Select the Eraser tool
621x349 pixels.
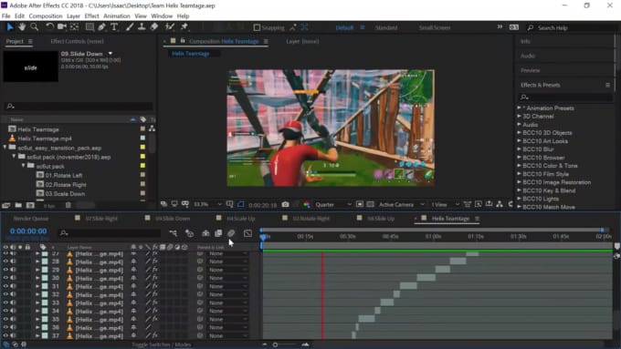pyautogui.click(x=154, y=26)
